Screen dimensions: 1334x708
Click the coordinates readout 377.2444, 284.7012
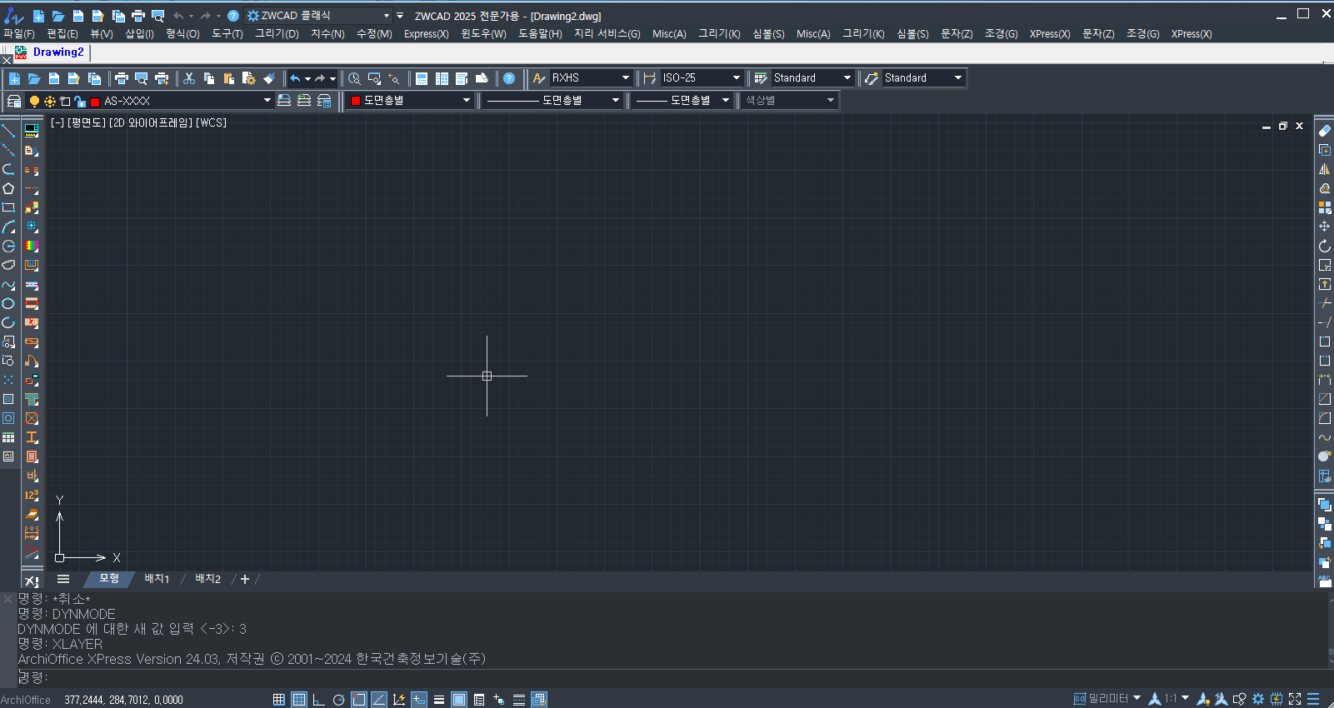123,700
